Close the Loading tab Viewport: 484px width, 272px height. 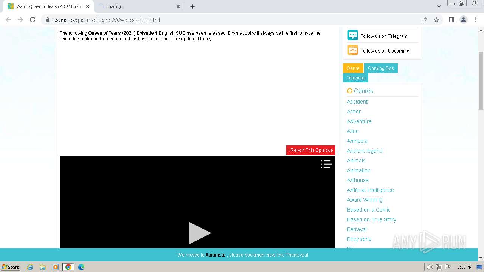[x=178, y=6]
